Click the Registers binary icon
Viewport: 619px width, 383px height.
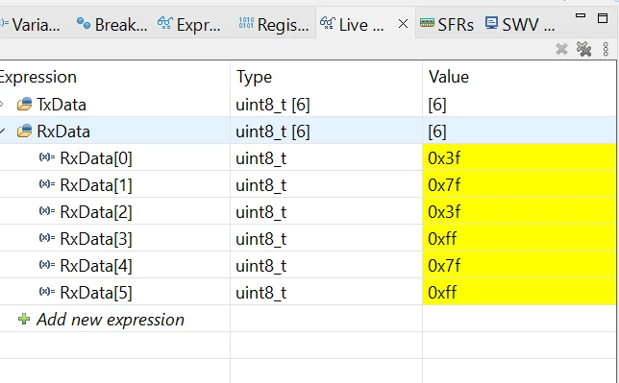[246, 23]
